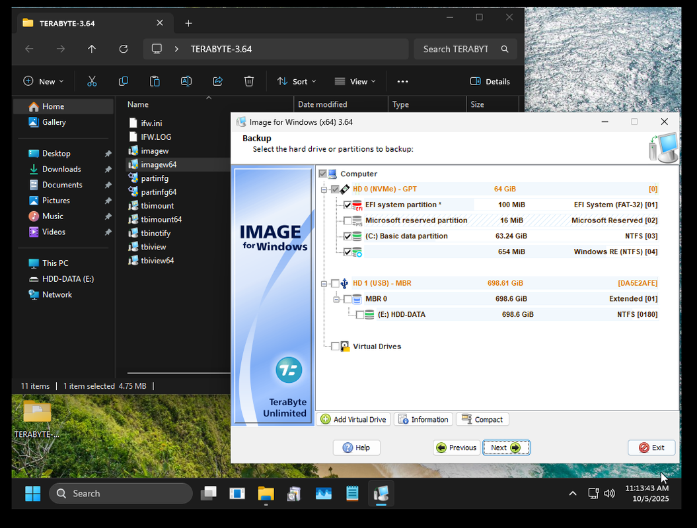Uncheck the Windows RE partition checkbox
This screenshot has height=528, width=697.
(348, 252)
